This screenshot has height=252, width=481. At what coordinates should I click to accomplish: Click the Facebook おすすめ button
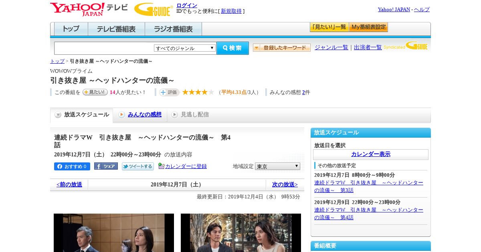72,166
